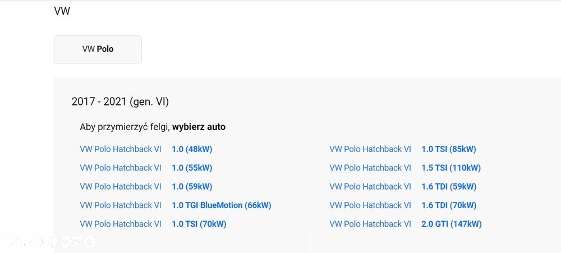Click 'VW Polo Hatchback VI' text beside 1.6 TDI (70kW)
The image size is (561, 253).
(370, 205)
